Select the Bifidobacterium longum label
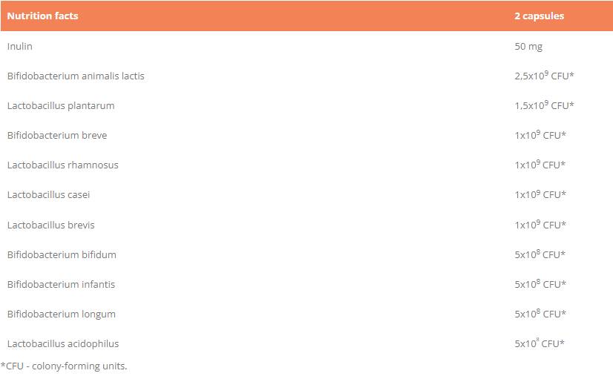613x379 pixels. tap(62, 314)
